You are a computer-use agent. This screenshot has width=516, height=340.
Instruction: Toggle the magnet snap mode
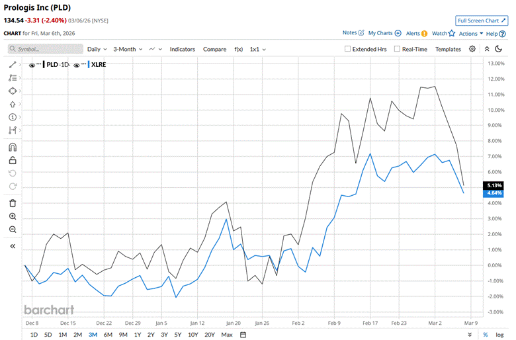(13, 147)
